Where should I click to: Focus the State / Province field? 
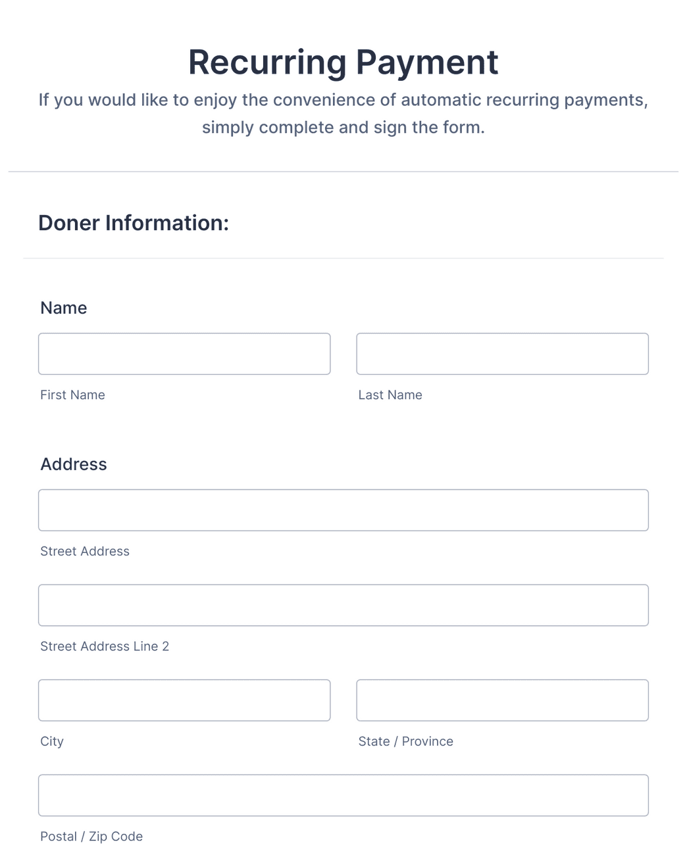tap(502, 700)
